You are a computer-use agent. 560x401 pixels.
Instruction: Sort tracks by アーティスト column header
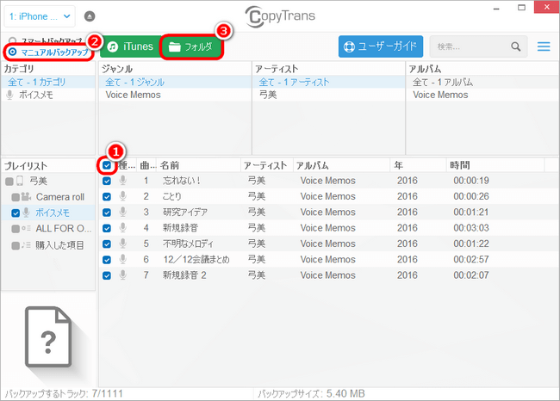pyautogui.click(x=267, y=165)
